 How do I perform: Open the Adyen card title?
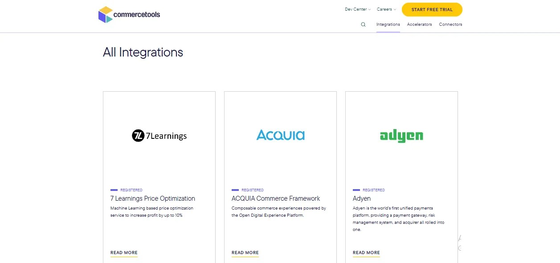click(362, 198)
